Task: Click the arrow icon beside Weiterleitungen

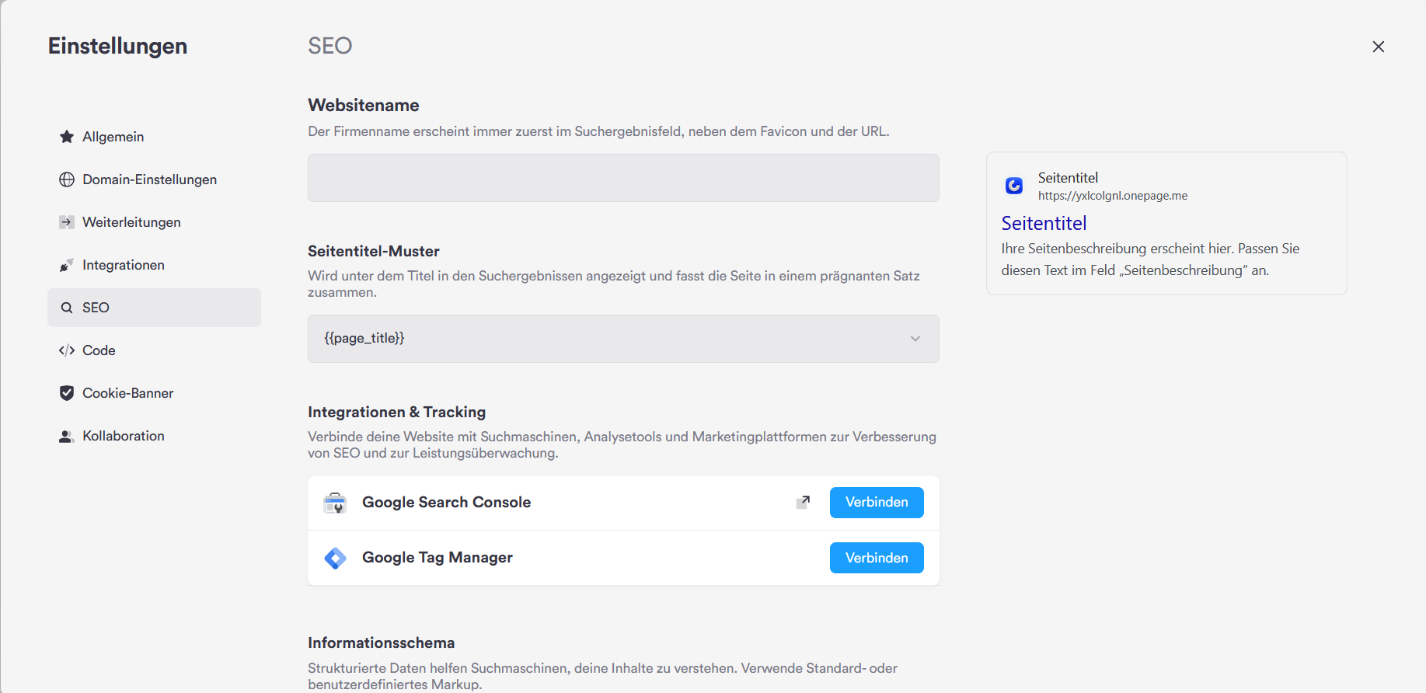Action: coord(67,222)
